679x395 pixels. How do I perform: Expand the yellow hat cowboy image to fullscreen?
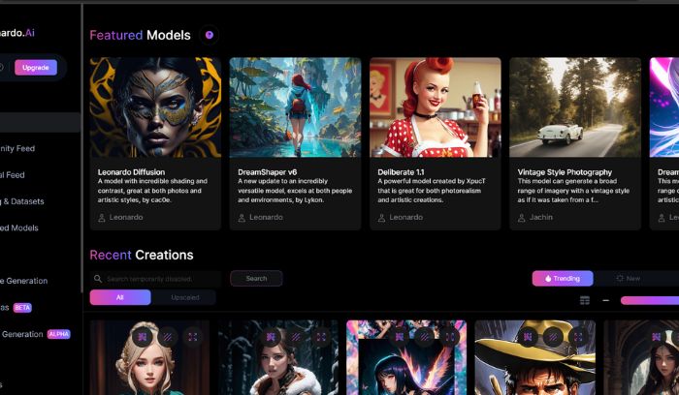(x=578, y=336)
